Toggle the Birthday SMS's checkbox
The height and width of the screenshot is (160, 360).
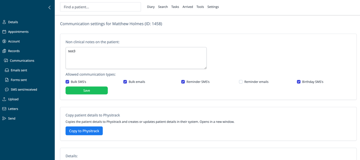(299, 82)
